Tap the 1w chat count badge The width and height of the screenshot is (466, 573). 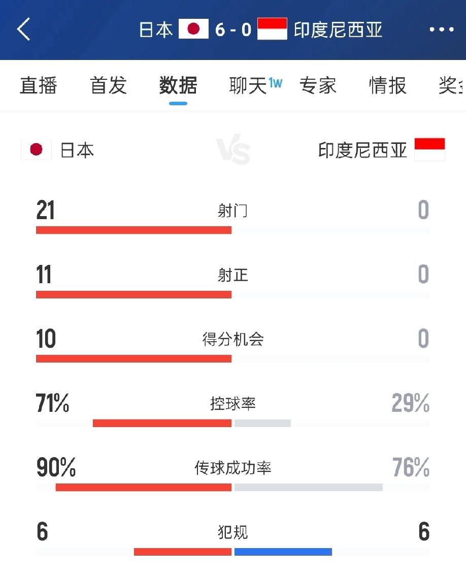(x=276, y=83)
